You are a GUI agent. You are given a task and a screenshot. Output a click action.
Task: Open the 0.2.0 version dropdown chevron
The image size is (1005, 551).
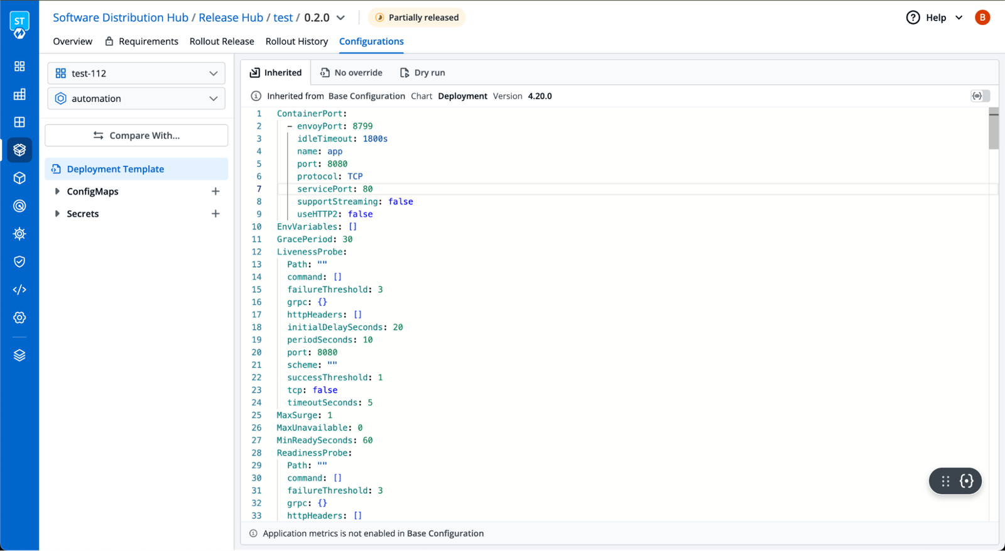tap(341, 18)
